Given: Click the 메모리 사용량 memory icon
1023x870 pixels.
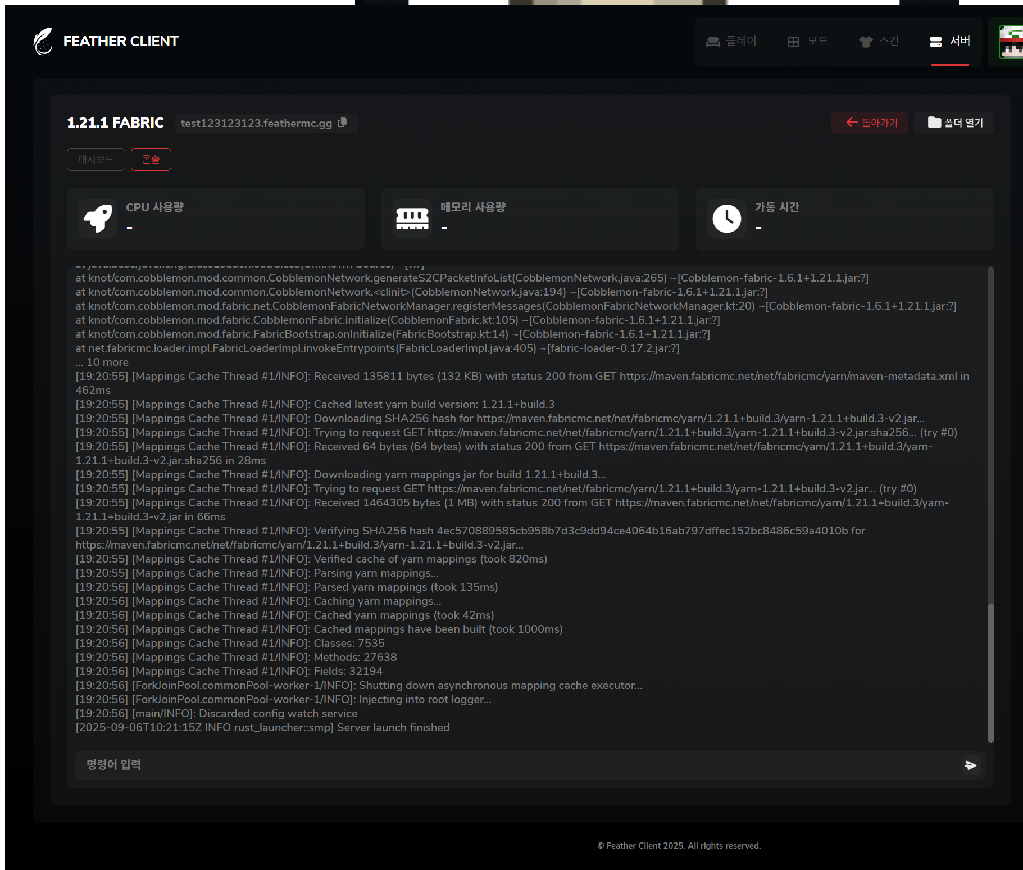Looking at the screenshot, I should (x=412, y=218).
